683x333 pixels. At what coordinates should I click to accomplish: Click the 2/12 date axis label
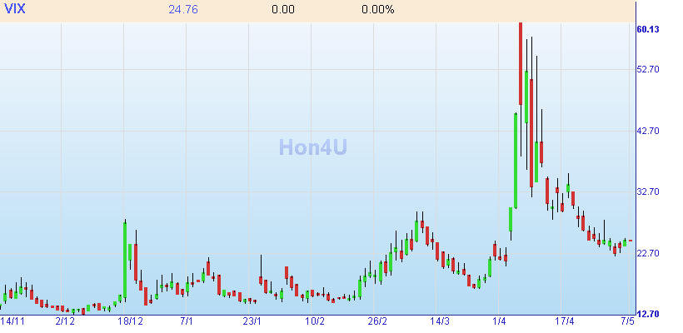[x=65, y=321]
